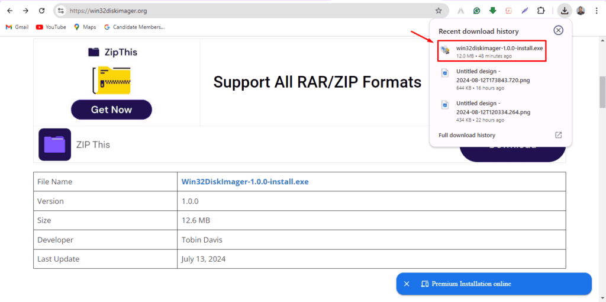
Task: Open the Grammarly extension icon
Action: click(476, 11)
